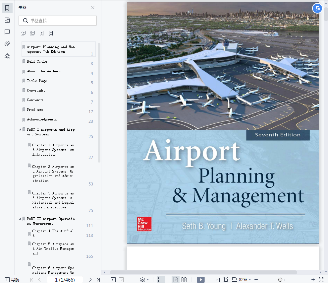Go back to previous view
The image size is (328, 283).
point(113,280)
